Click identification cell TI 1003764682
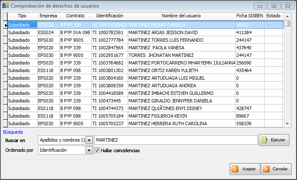Viewport: 297px width, 180px height. [110, 63]
